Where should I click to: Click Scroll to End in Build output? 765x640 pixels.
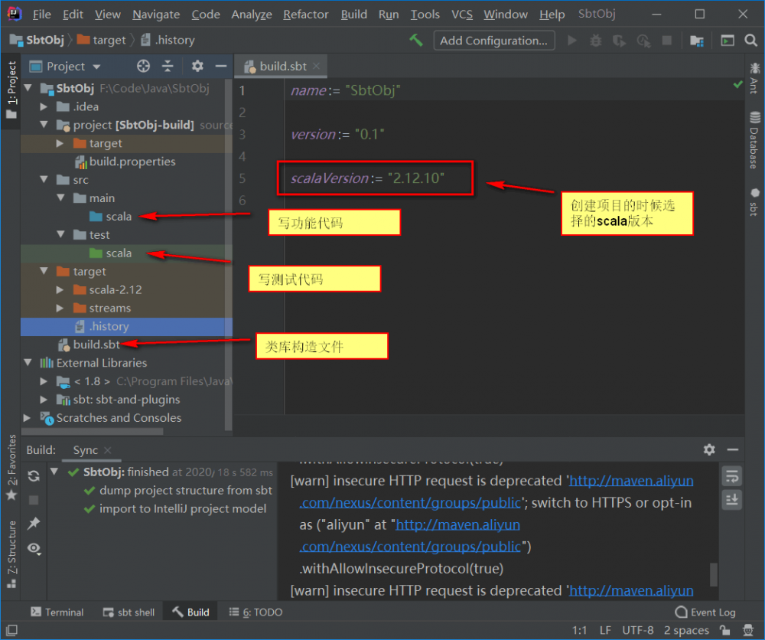[x=732, y=500]
